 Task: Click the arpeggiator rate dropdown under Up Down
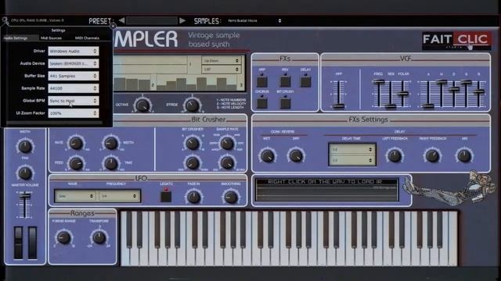point(221,69)
